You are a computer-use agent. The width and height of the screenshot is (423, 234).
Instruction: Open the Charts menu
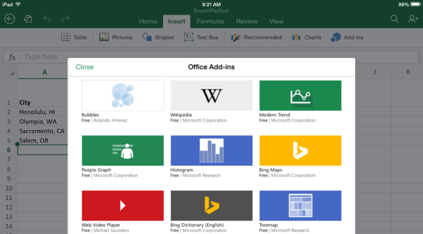point(307,37)
